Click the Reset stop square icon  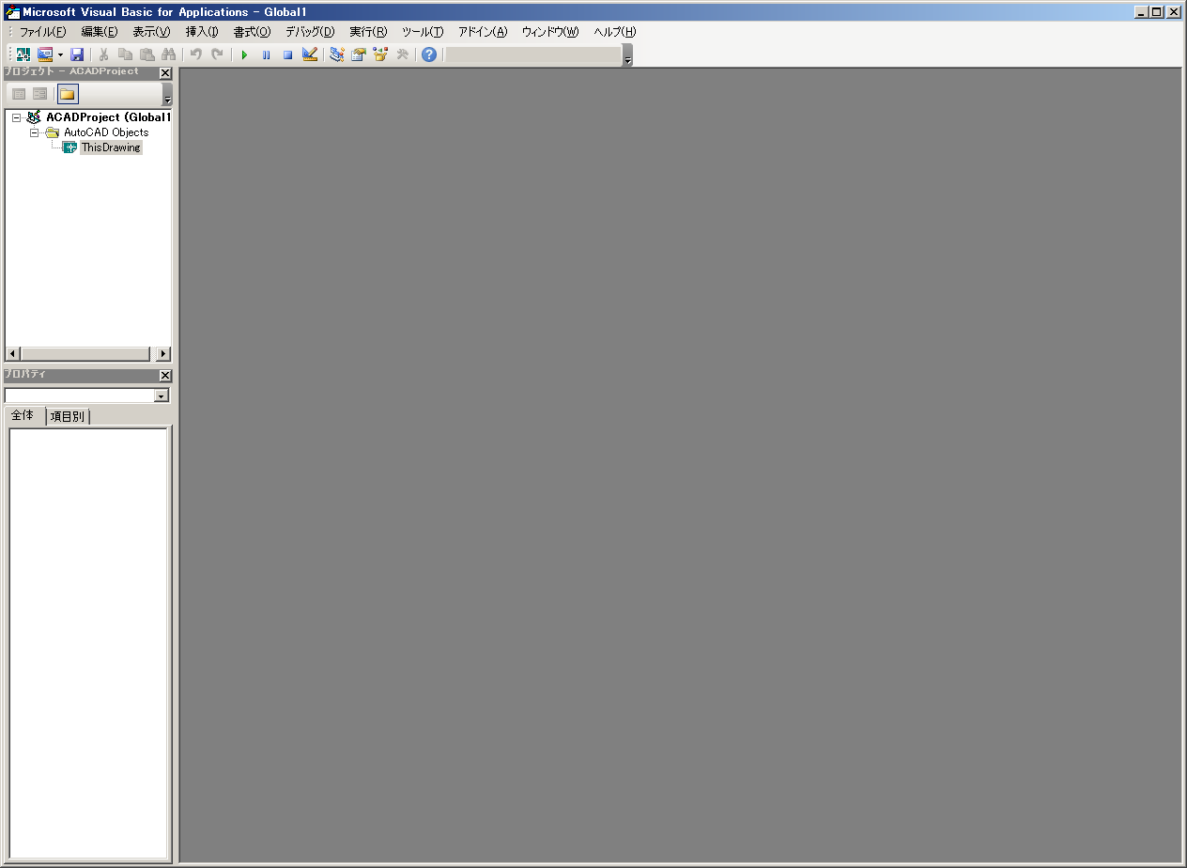pos(287,54)
